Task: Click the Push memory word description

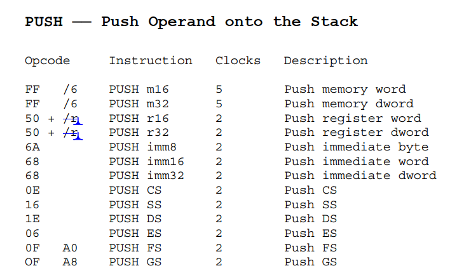Action: pyautogui.click(x=344, y=90)
